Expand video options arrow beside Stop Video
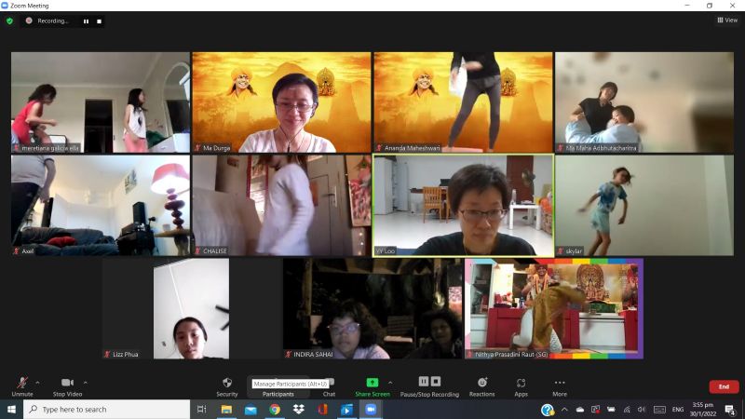The image size is (745, 419). 85,382
